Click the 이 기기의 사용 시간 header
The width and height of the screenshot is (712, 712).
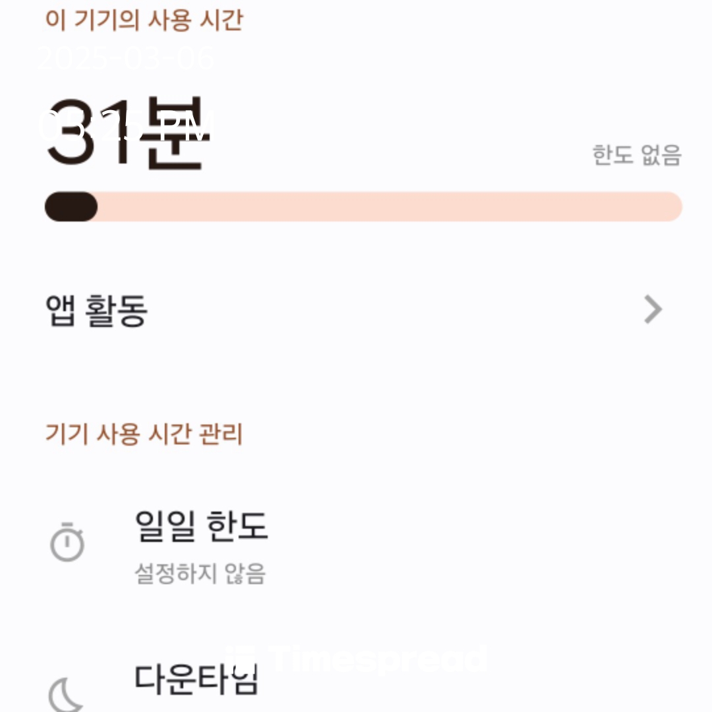tap(144, 20)
